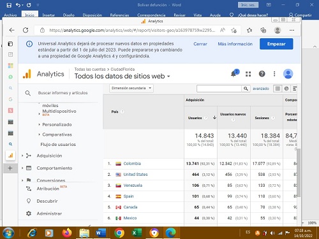Viewport: 319px width, 239px height.
Task: Click the Compartir button in Word
Action: (x=300, y=15)
